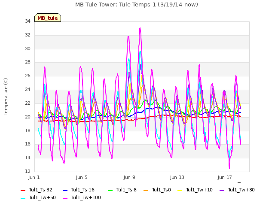
Task: Click the 26 y-axis tick label
Action: (x=27, y=76)
